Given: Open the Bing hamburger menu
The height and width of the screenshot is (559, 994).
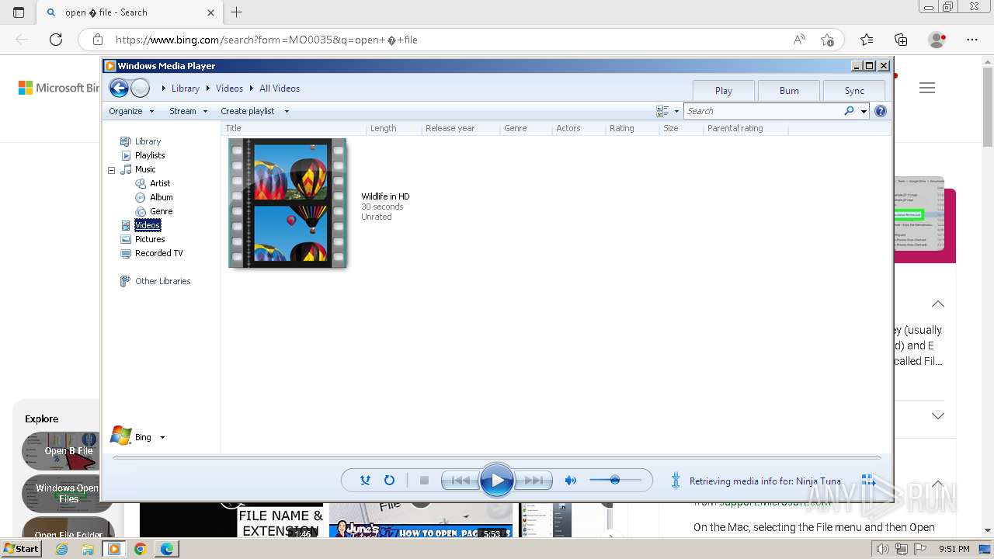Looking at the screenshot, I should click(x=927, y=88).
